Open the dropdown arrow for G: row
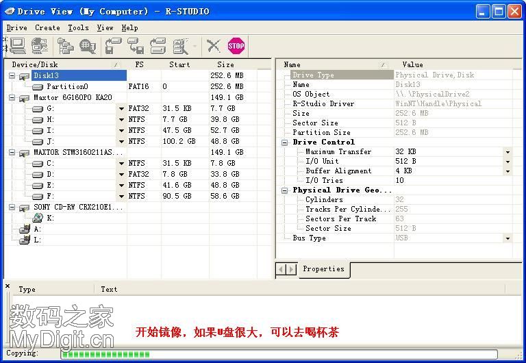This screenshot has height=363, width=526. coord(121,109)
